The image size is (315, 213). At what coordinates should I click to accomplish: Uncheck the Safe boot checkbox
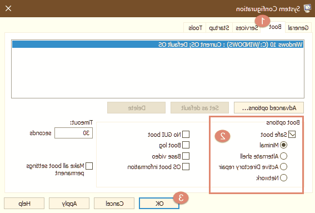tap(292, 135)
